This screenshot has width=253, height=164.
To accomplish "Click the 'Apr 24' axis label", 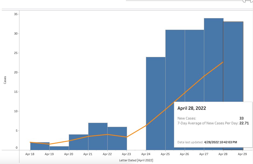I will [146, 154].
